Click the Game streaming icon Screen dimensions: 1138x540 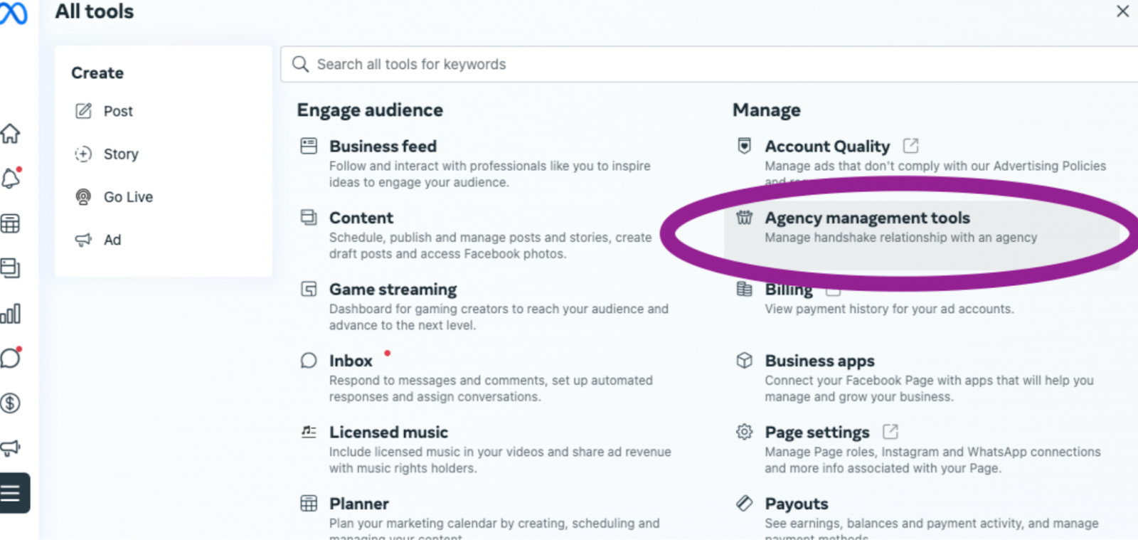309,289
